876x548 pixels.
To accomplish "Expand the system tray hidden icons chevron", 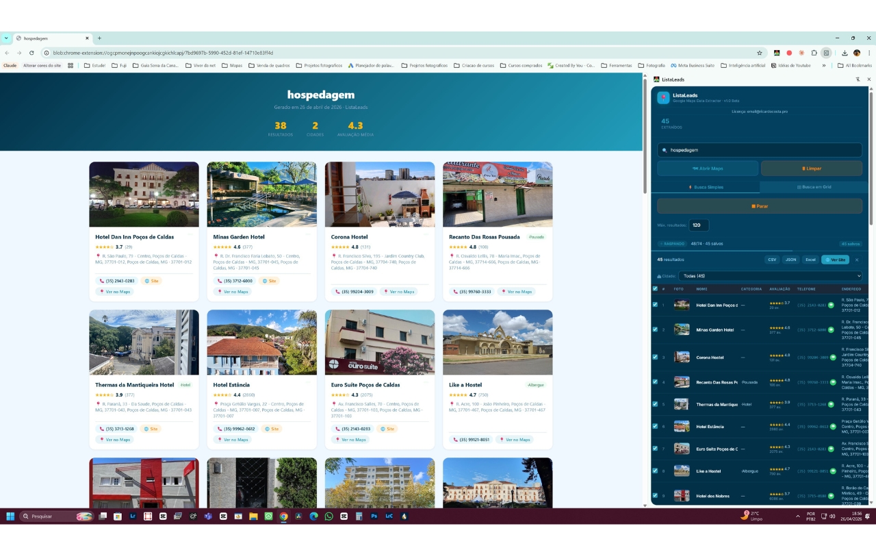I will [797, 516].
